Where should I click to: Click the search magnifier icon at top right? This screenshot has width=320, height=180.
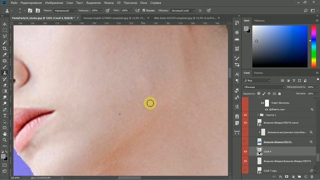305,10
